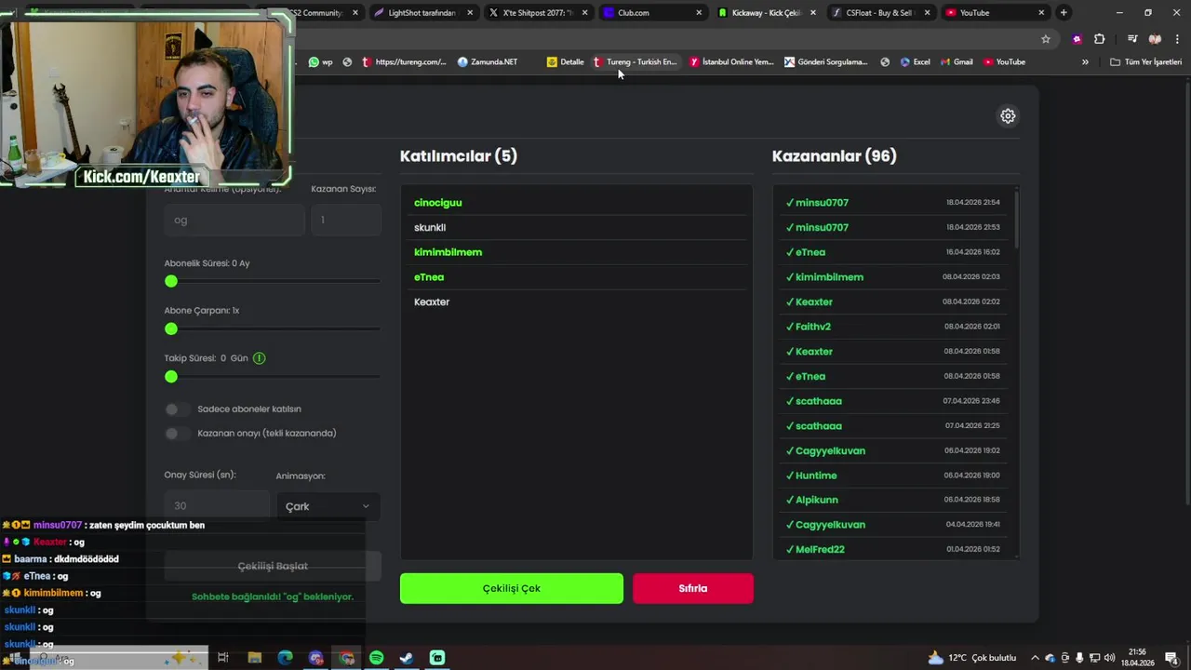Switch to the YouTube tab
This screenshot has width=1191, height=670.
point(995,13)
